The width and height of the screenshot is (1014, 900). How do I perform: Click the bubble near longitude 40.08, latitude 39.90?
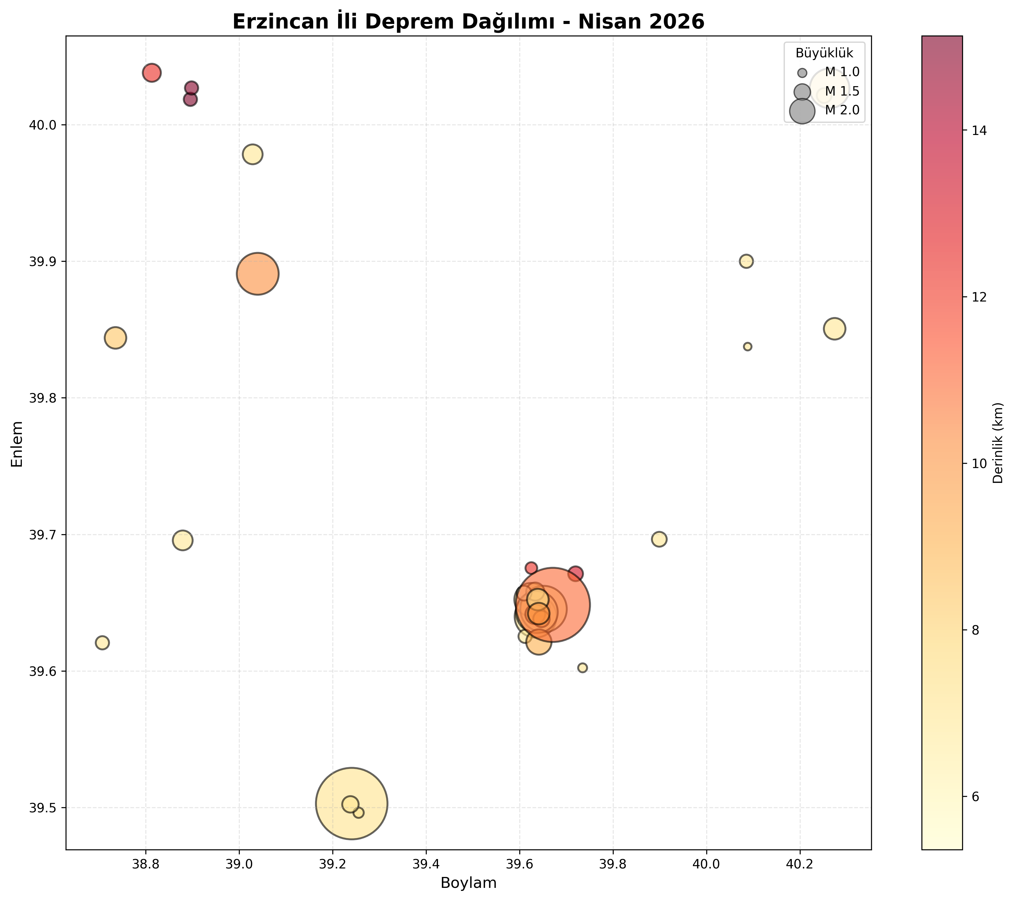point(746,261)
